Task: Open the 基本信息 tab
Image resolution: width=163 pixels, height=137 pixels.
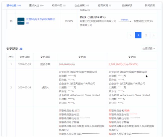Action: click(14, 5)
